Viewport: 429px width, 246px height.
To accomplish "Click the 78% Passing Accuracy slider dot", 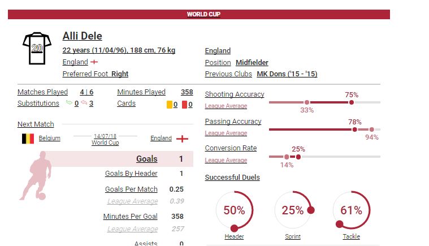I will pyautogui.click(x=354, y=130).
